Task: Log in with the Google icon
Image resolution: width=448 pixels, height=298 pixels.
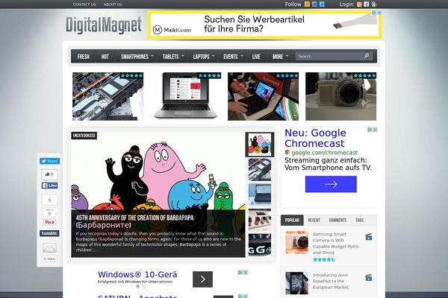Action: tap(374, 4)
